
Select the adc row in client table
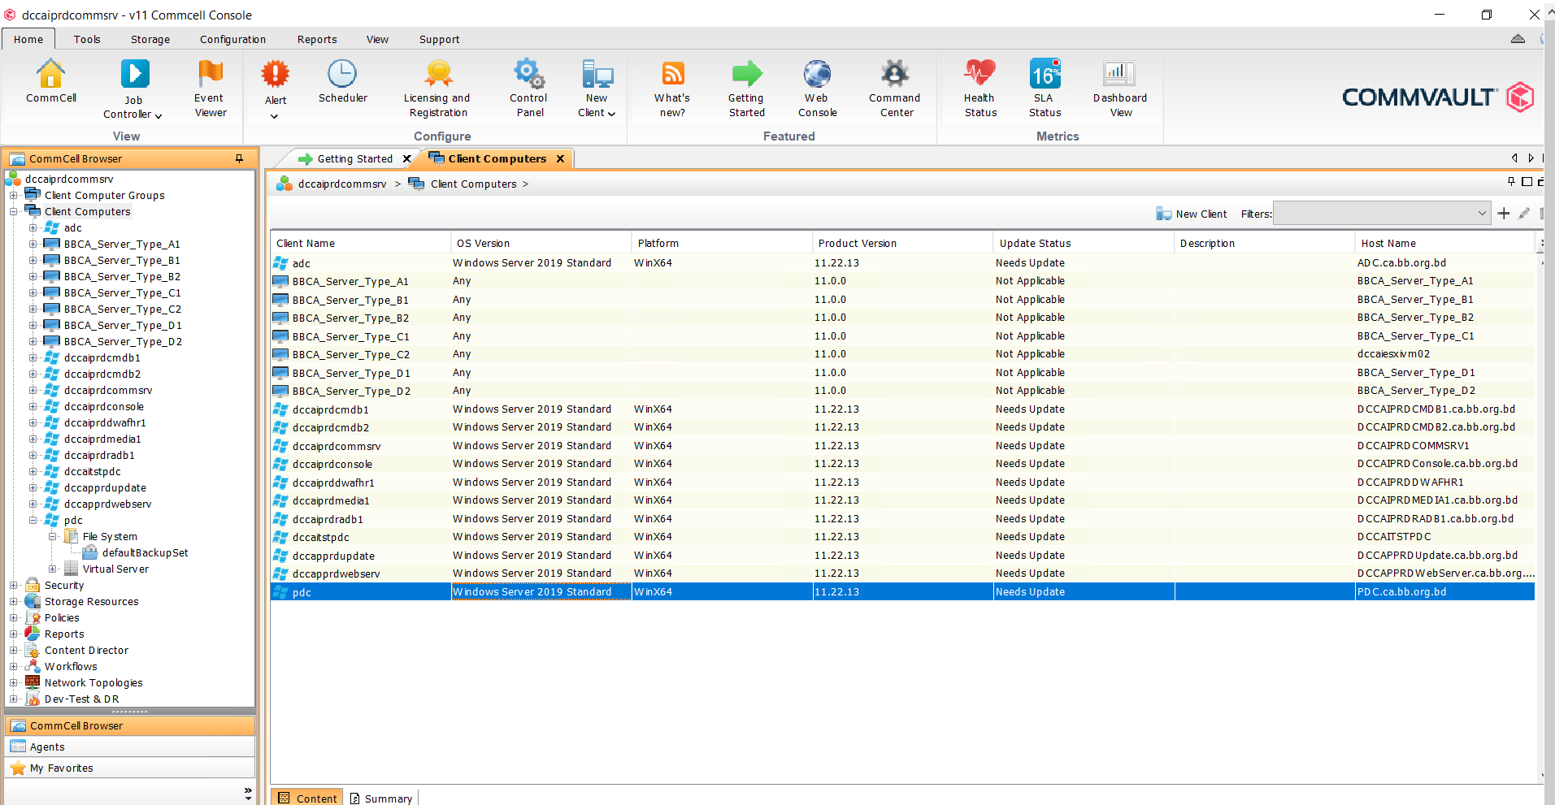[902, 263]
